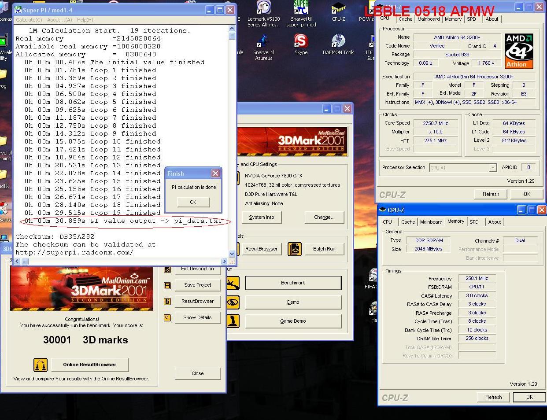This screenshot has height=420, width=547.
Task: Click OK in the lower CPU-Z window
Action: pos(529,397)
